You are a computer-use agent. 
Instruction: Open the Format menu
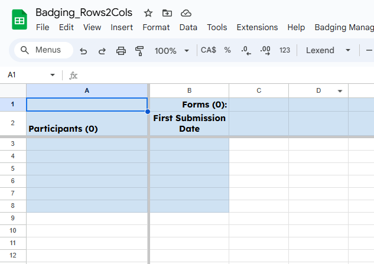[x=156, y=27]
